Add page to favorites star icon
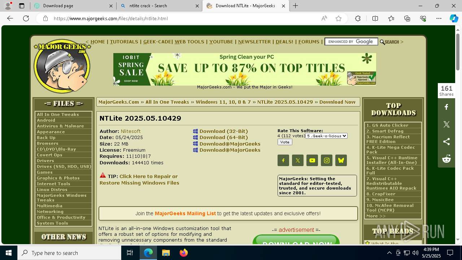This screenshot has height=260, width=462. point(339,18)
